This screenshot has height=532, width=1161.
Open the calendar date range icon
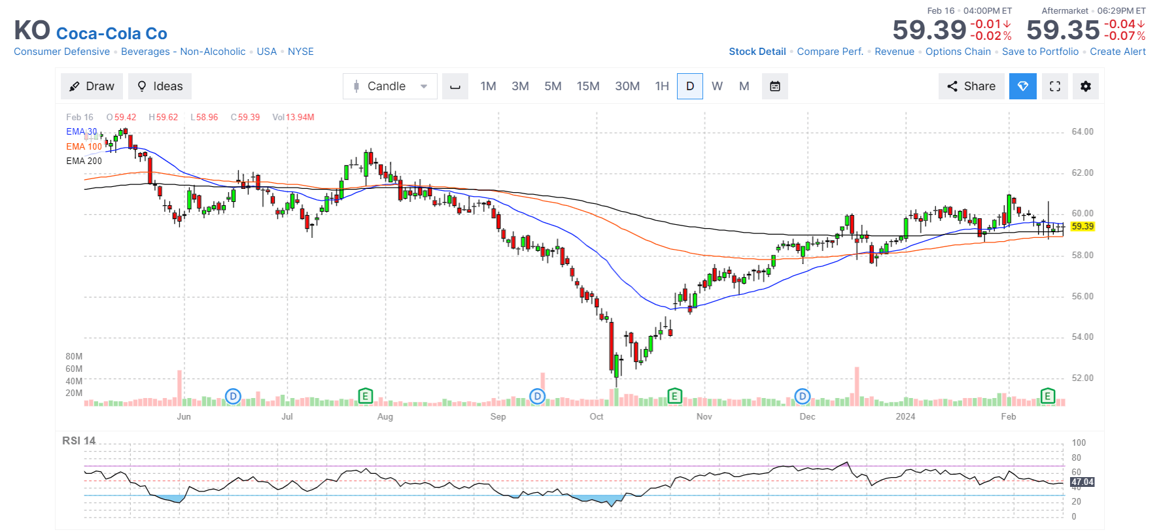coord(775,86)
